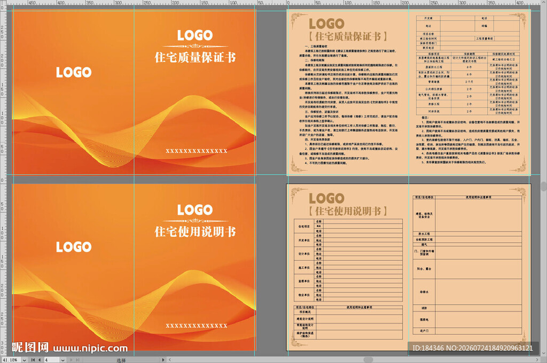
Task: Click the horizontal scrollbar left arrow
Action: tap(170, 360)
